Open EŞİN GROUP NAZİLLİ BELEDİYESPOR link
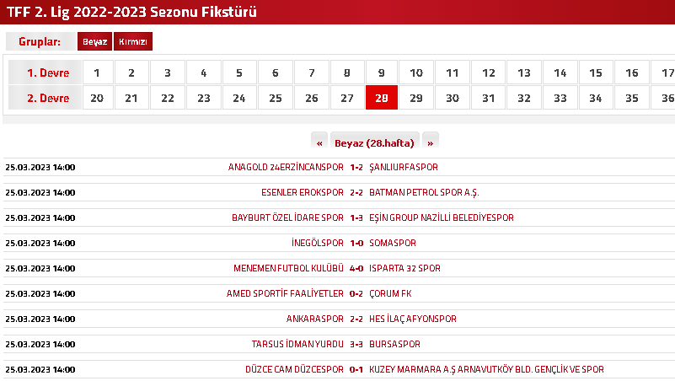 pos(442,217)
